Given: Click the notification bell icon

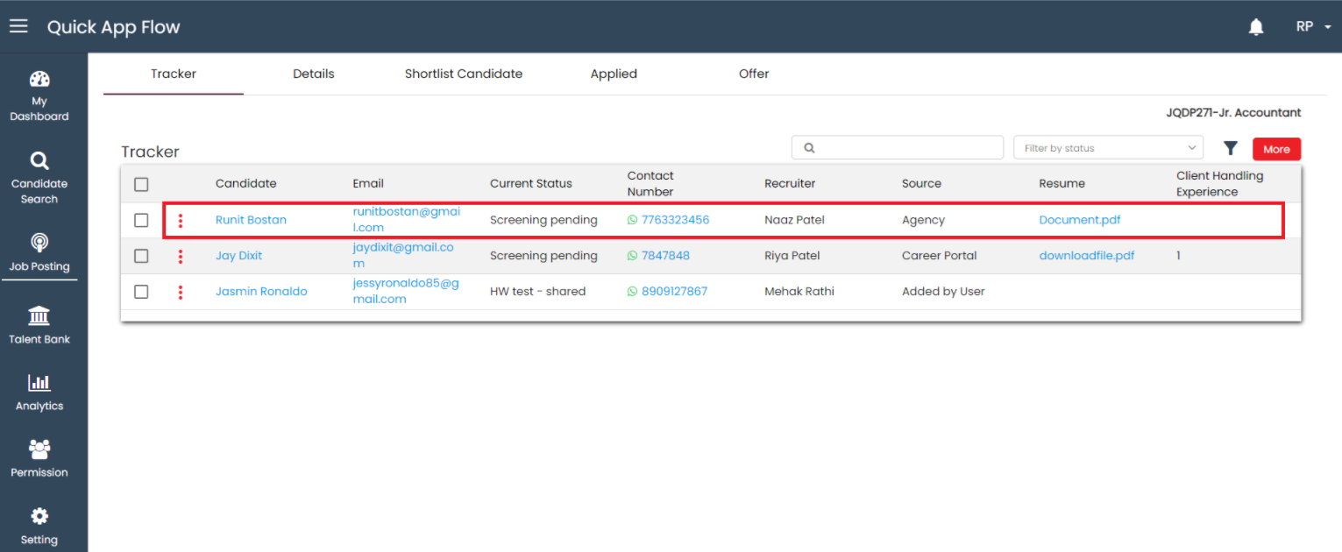Looking at the screenshot, I should [1256, 27].
